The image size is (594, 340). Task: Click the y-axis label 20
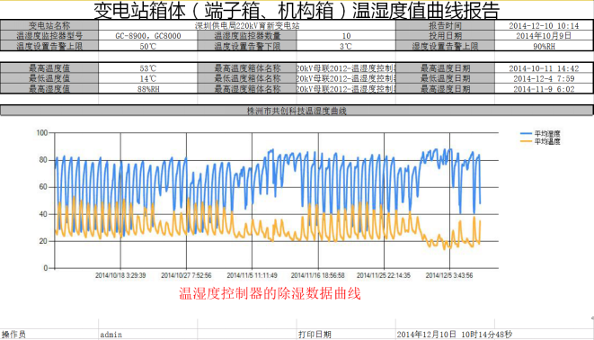click(x=43, y=241)
